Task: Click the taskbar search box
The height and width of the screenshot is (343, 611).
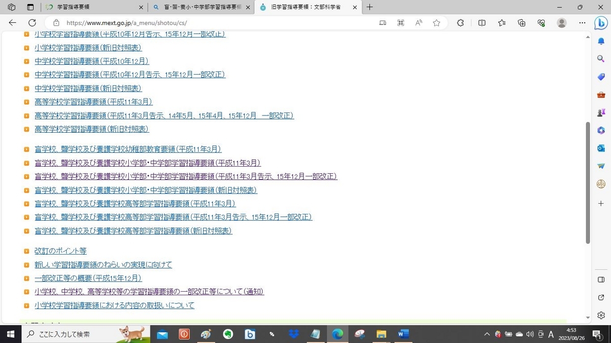Action: point(86,334)
